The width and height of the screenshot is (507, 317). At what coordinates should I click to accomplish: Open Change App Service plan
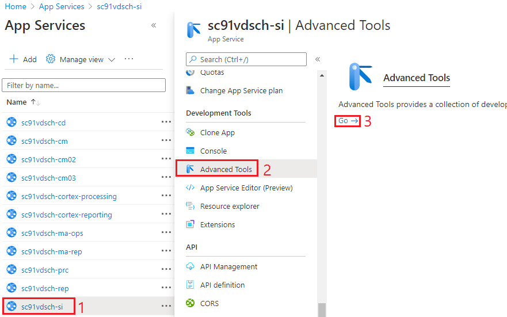[x=241, y=91]
